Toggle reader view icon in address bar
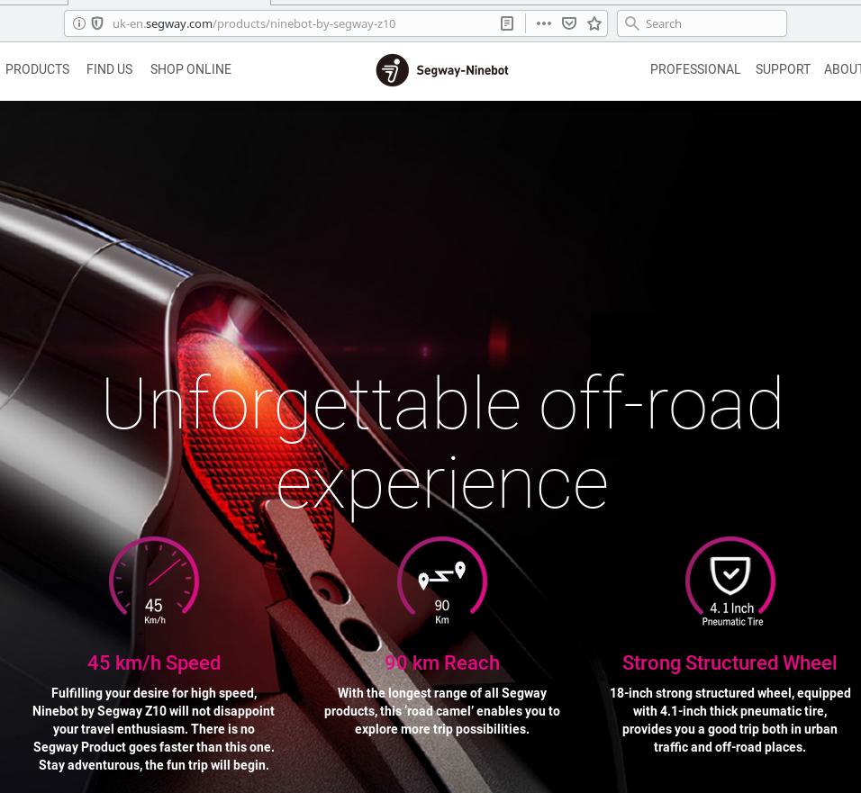 [507, 23]
